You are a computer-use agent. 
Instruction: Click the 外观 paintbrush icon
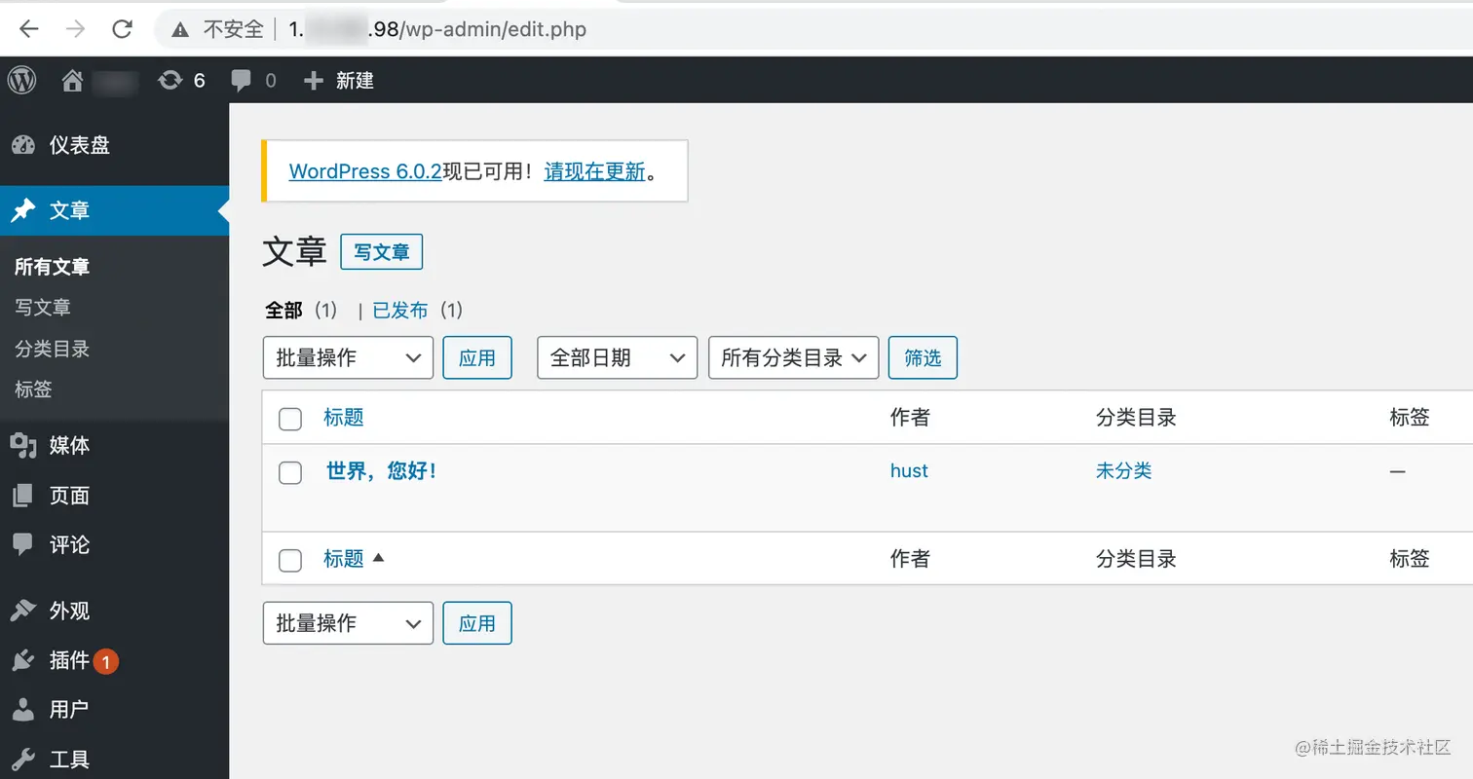coord(23,611)
